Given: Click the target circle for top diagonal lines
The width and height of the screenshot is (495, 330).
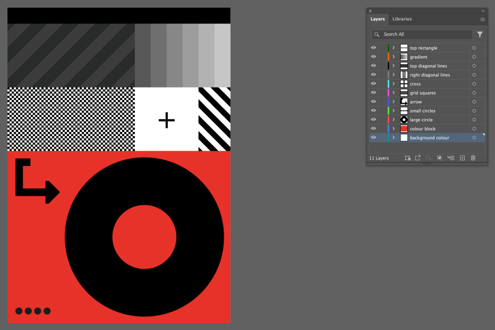Looking at the screenshot, I should click(474, 66).
